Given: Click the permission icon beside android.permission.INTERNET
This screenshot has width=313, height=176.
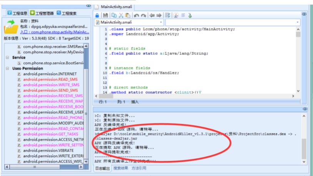Looking at the screenshot, I should tap(19, 74).
